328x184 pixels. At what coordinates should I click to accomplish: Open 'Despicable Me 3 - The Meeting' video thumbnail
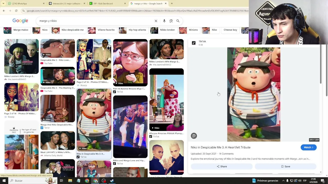[x=58, y=76]
